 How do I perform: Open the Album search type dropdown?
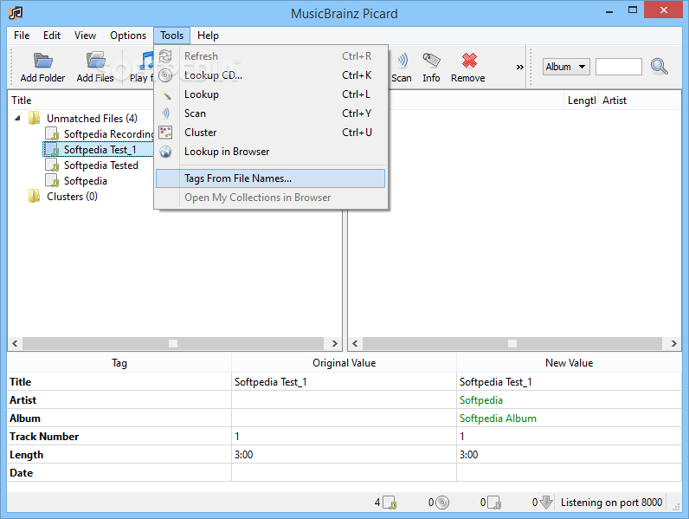pyautogui.click(x=566, y=67)
